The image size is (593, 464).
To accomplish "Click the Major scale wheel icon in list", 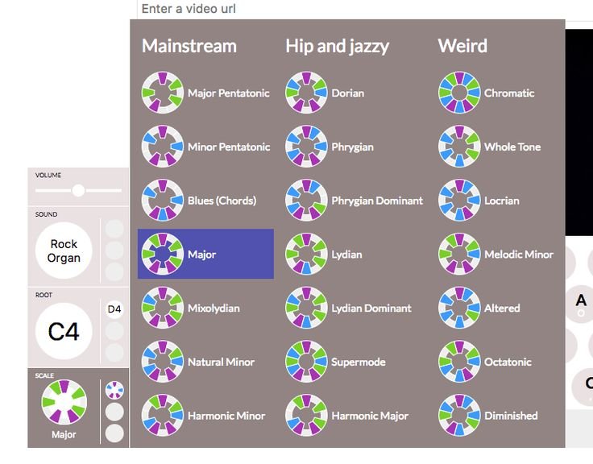I will click(x=163, y=254).
